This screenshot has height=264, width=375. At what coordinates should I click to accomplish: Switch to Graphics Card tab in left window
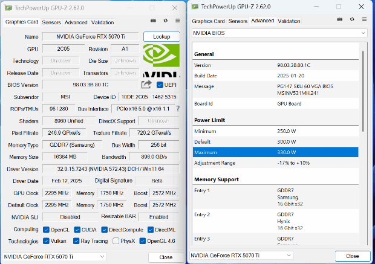[22, 22]
